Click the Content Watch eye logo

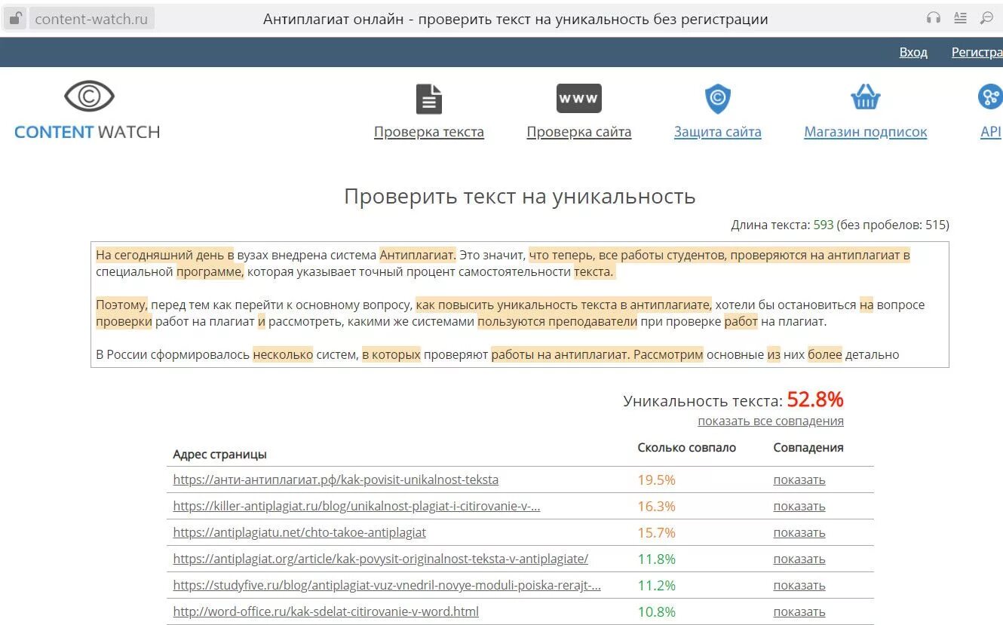89,97
